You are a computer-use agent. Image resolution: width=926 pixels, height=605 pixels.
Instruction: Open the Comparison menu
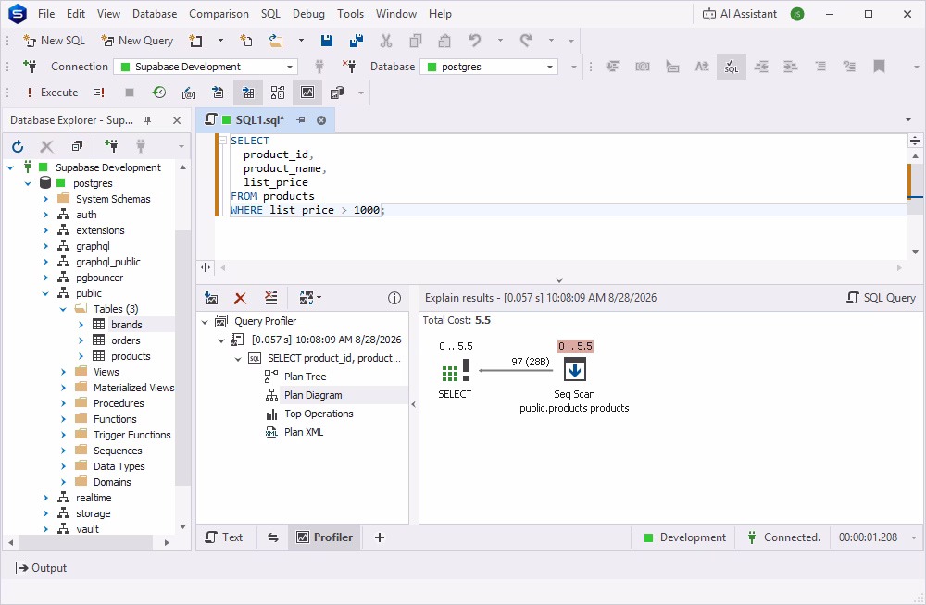click(x=219, y=14)
